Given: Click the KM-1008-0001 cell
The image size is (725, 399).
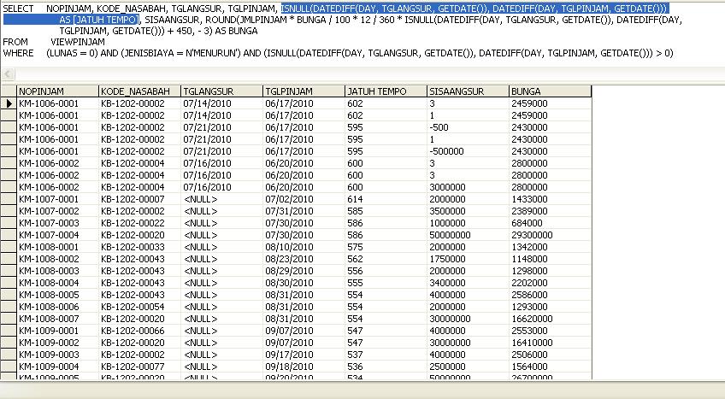Looking at the screenshot, I should point(58,247).
